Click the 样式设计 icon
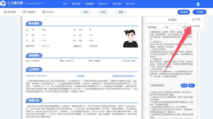The width and height of the screenshot is (213, 119). (x=44, y=12)
